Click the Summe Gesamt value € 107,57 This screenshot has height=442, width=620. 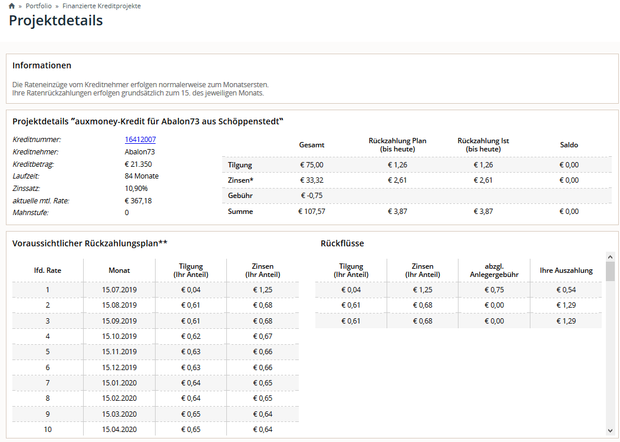(x=312, y=212)
